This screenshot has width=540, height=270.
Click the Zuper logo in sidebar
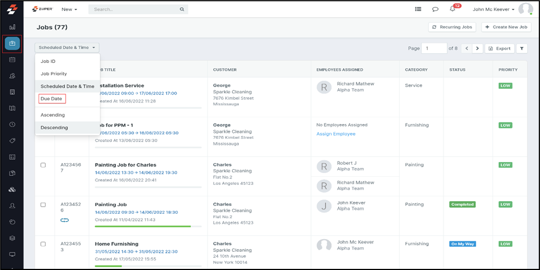12,9
